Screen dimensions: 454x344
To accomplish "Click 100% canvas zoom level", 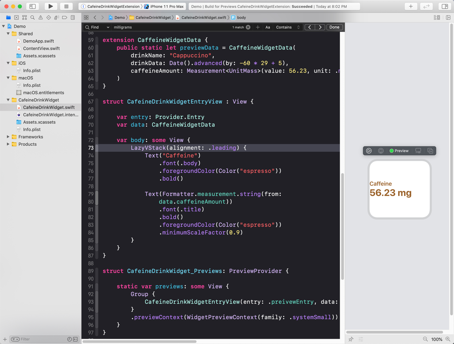I will [x=437, y=339].
